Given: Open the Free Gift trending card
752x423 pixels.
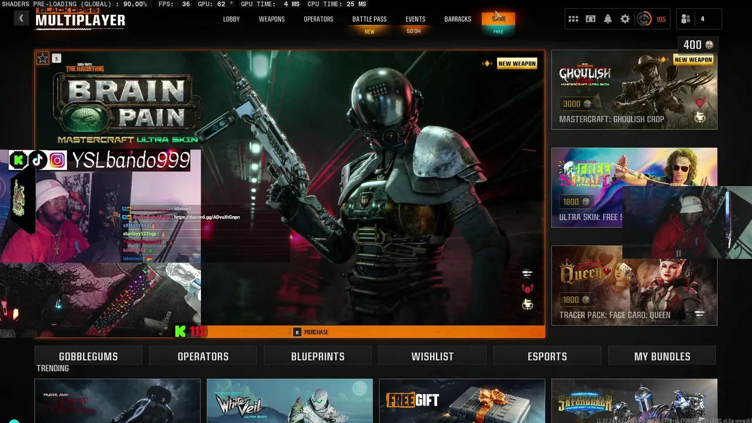Looking at the screenshot, I should click(x=462, y=401).
